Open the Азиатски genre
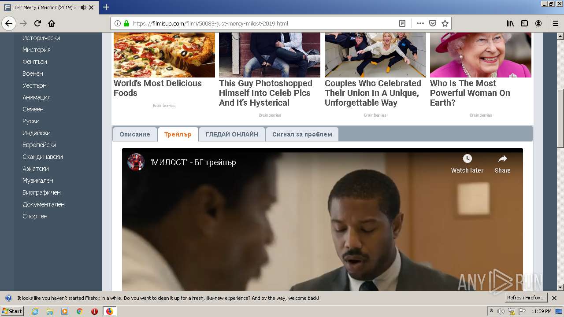Screen dimensions: 564x317 point(36,169)
